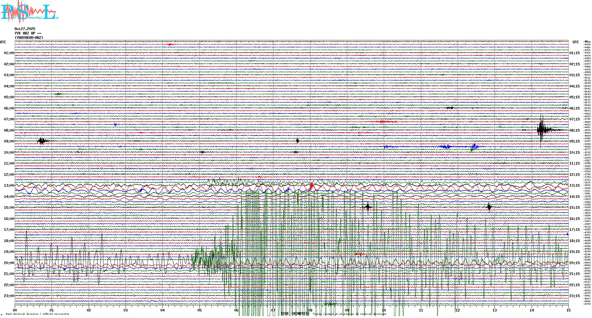592x318 pixels.
Task: Click the 13:00 hour label on left axis
Action: click(x=9, y=185)
